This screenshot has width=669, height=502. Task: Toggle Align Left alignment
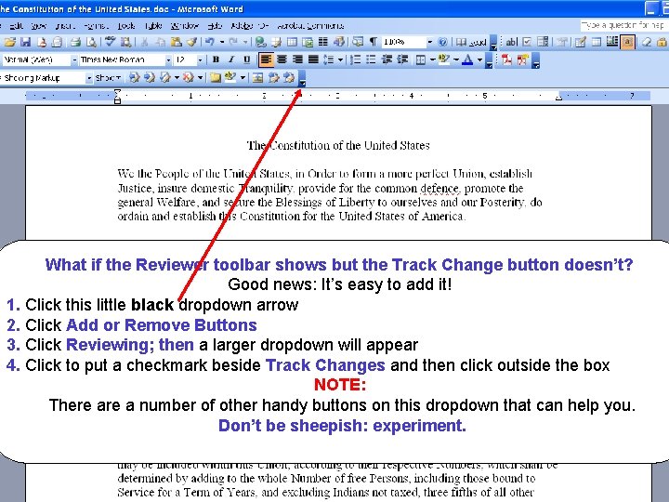point(266,59)
